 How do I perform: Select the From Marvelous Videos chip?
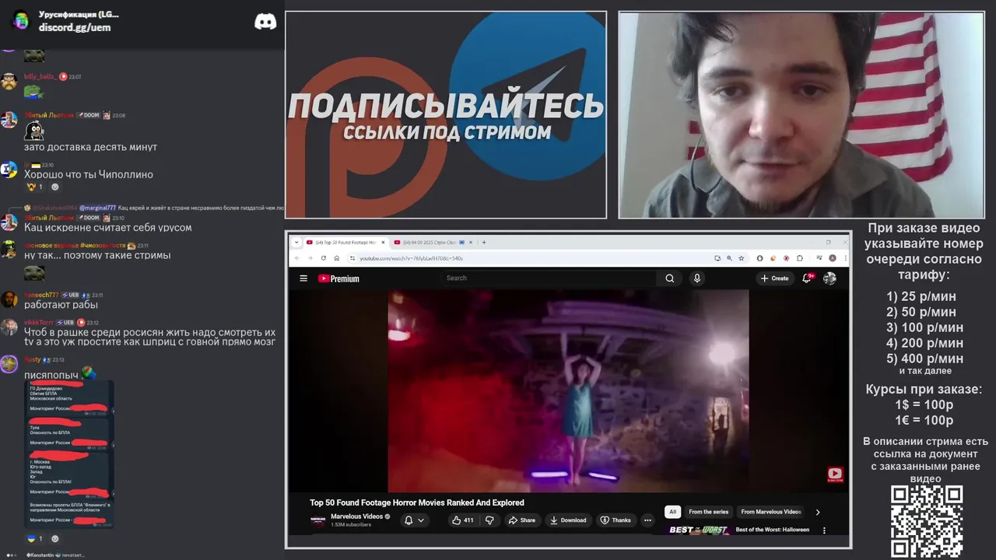(x=770, y=512)
